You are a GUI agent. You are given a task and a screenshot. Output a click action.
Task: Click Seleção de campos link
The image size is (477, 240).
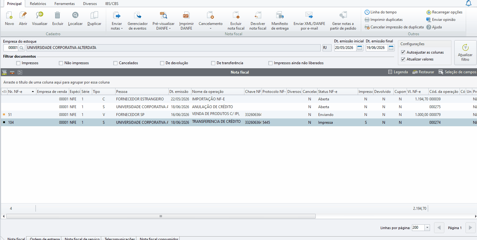click(x=457, y=72)
